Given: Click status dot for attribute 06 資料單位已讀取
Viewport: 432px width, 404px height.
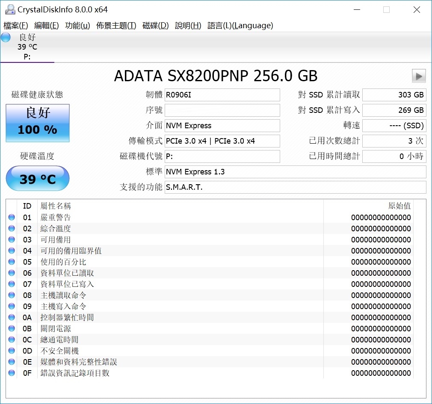Looking at the screenshot, I should click(12, 273).
